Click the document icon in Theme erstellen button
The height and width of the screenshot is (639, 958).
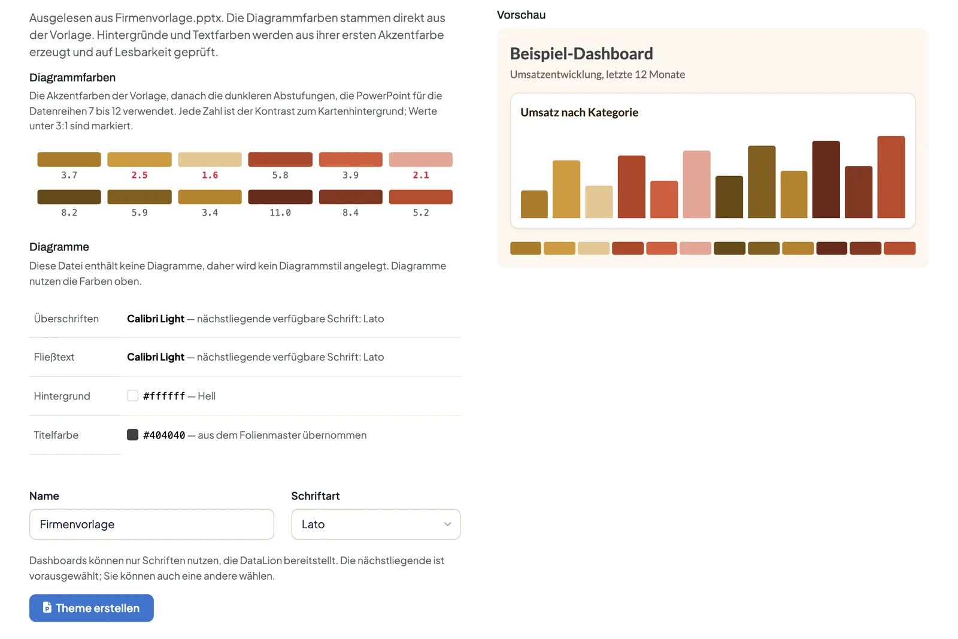pyautogui.click(x=47, y=608)
